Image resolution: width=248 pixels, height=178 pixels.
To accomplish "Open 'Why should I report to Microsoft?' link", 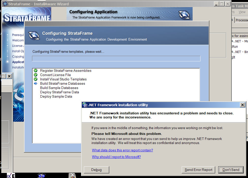I will 116,157.
